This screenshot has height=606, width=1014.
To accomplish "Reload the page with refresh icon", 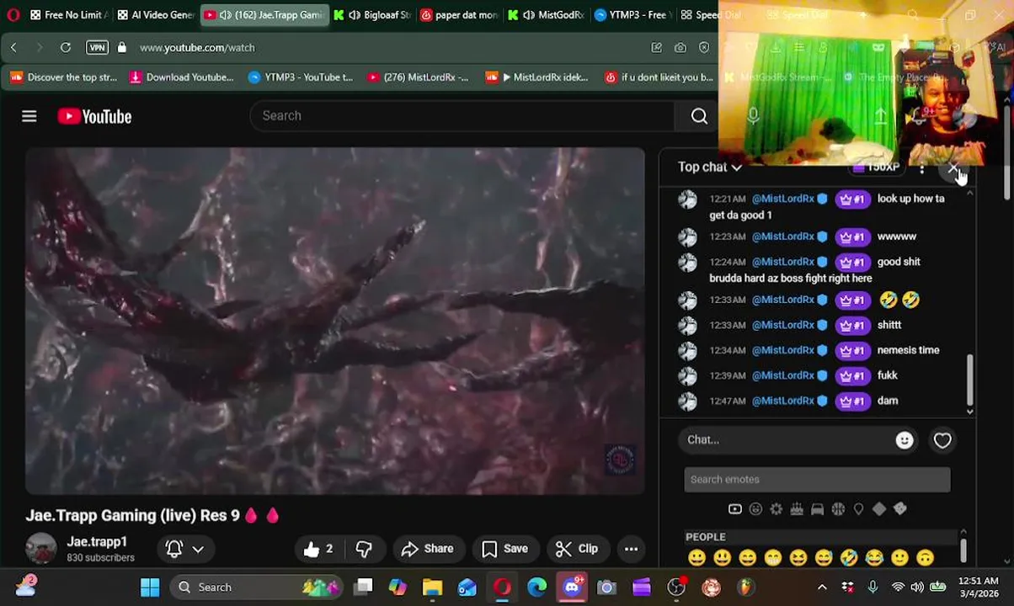I will pos(65,48).
